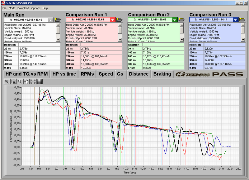The width and height of the screenshot is (249, 180).
Task: Show the RPMs tab
Action: tap(87, 74)
